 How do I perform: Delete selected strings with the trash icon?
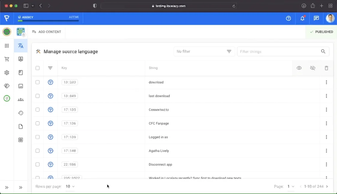326,68
